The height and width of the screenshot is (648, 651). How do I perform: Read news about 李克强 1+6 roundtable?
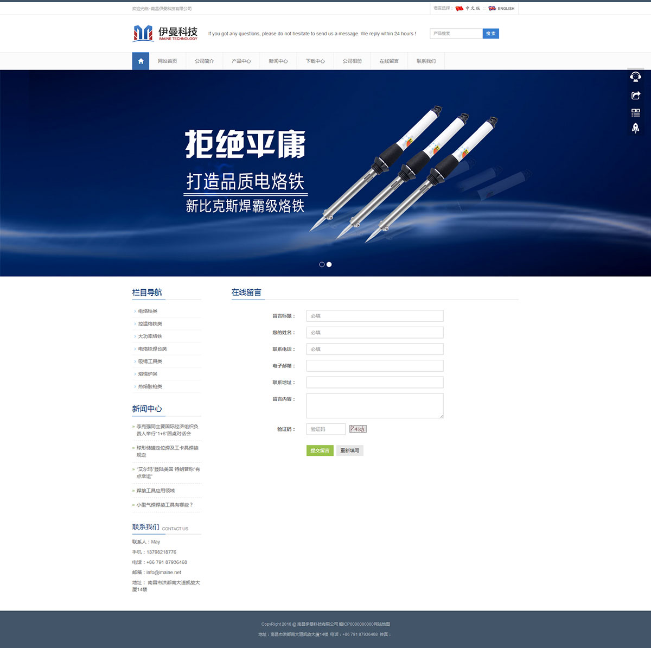(167, 430)
